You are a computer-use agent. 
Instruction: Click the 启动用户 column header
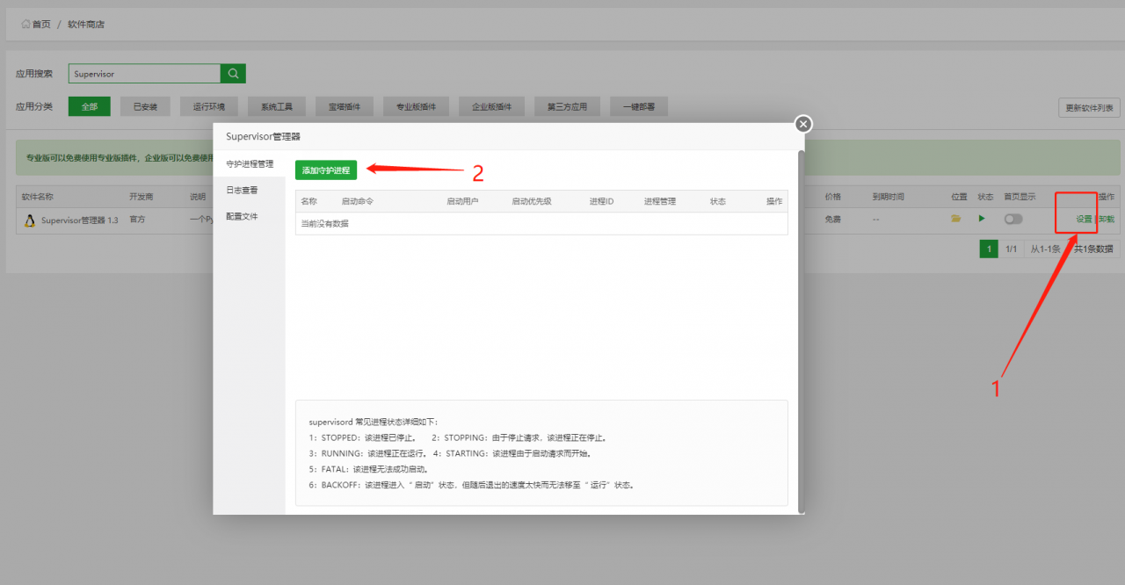pyautogui.click(x=462, y=201)
